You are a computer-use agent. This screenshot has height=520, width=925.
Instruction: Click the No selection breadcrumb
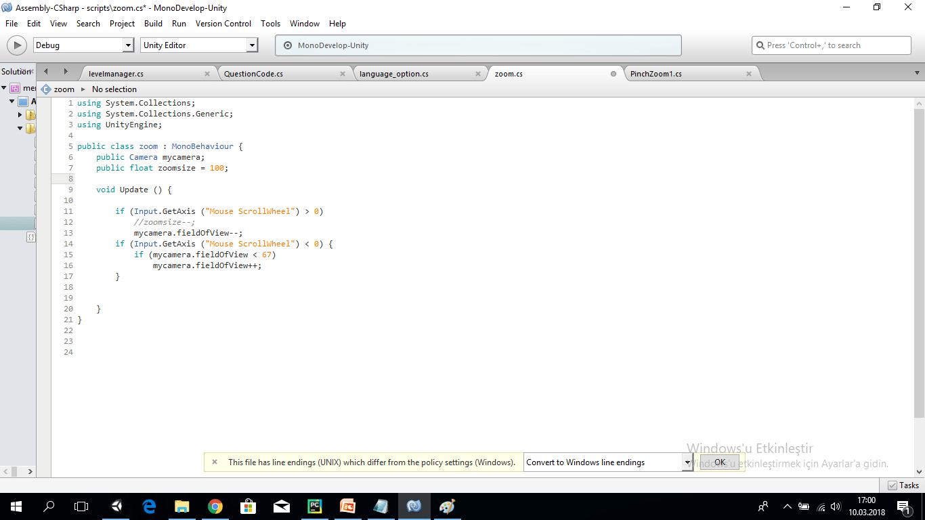tap(114, 89)
